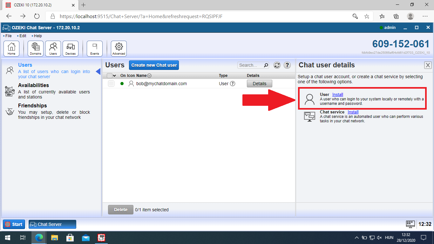This screenshot has height=244, width=434.
Task: Toggle the select-all checkbox in header
Action: tap(110, 76)
